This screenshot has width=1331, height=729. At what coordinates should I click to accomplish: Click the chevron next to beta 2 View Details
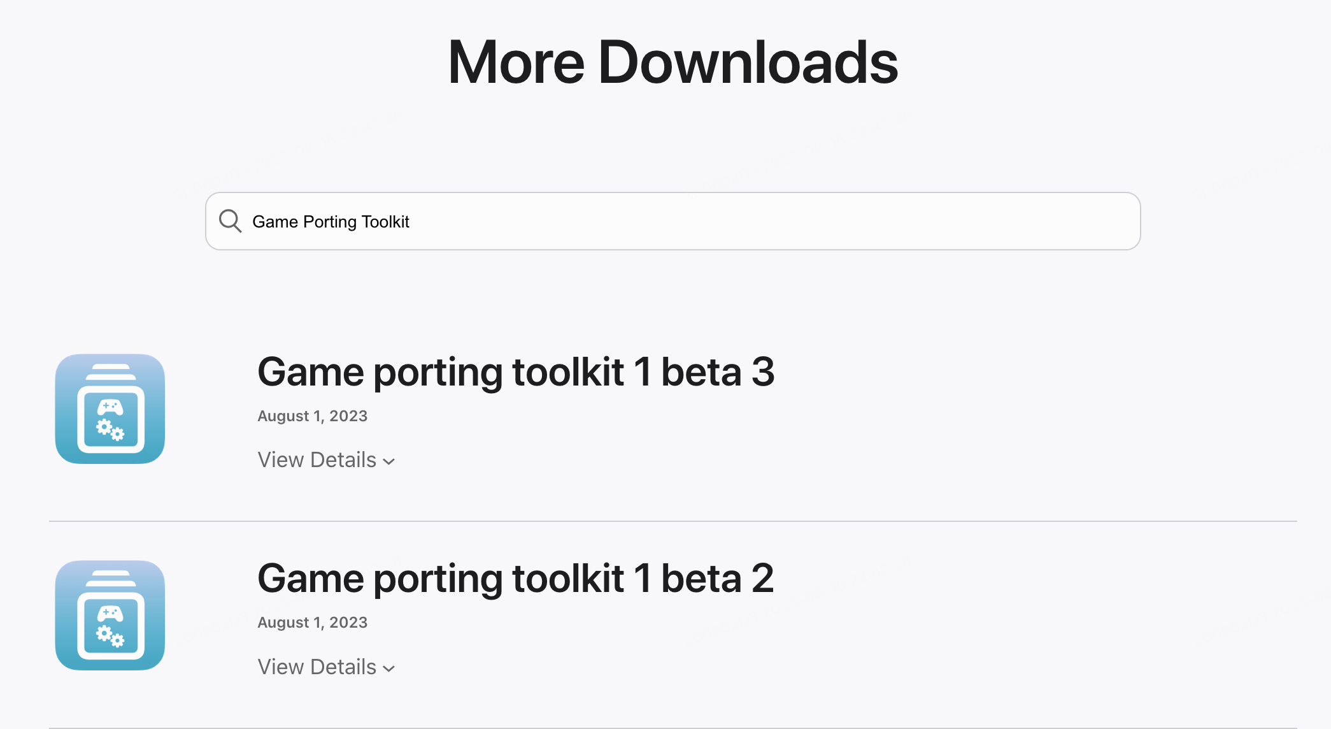tap(389, 668)
